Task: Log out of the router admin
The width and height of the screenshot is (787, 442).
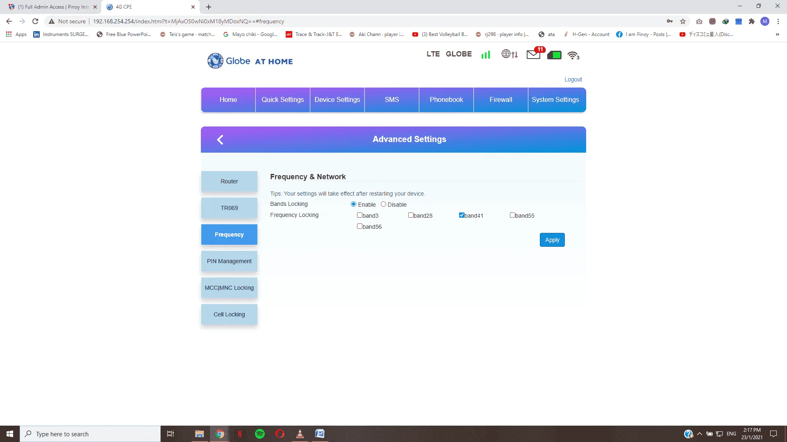Action: coord(573,79)
